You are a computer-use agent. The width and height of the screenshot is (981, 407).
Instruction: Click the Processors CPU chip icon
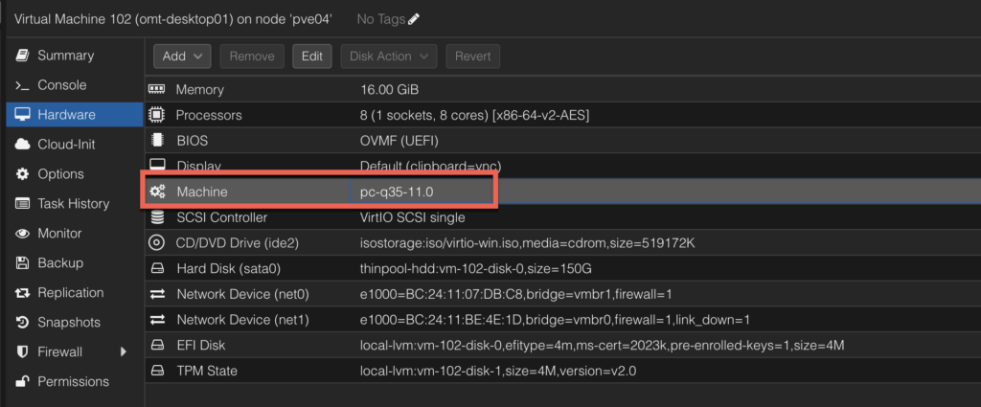click(156, 115)
